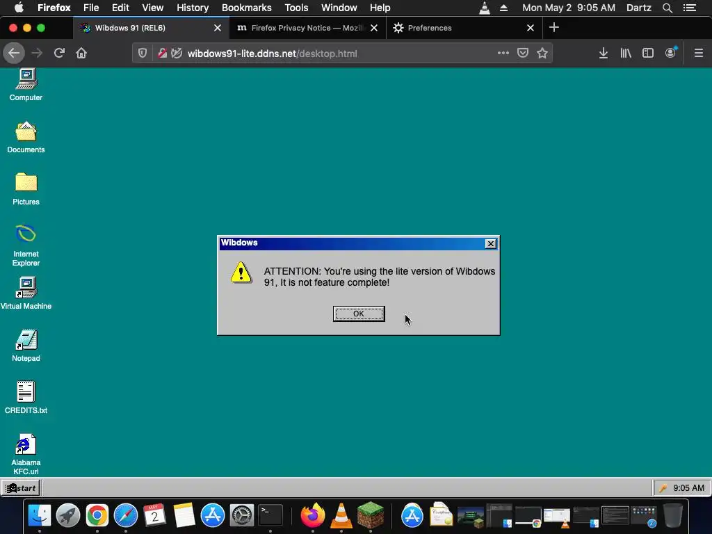This screenshot has width=712, height=534.
Task: Open CREDITS.txt file icon
Action: tap(26, 398)
